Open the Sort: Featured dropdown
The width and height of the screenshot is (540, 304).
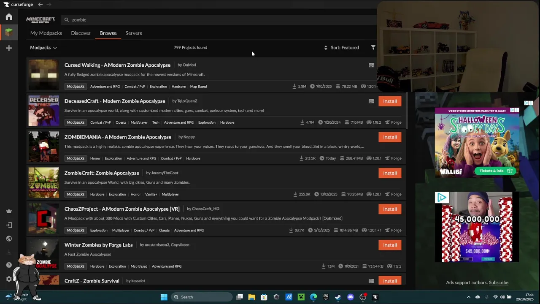342,48
